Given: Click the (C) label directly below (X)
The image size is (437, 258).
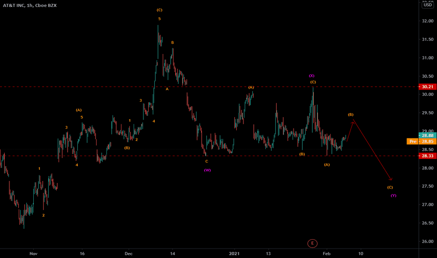Looking at the screenshot, I should (313, 82).
